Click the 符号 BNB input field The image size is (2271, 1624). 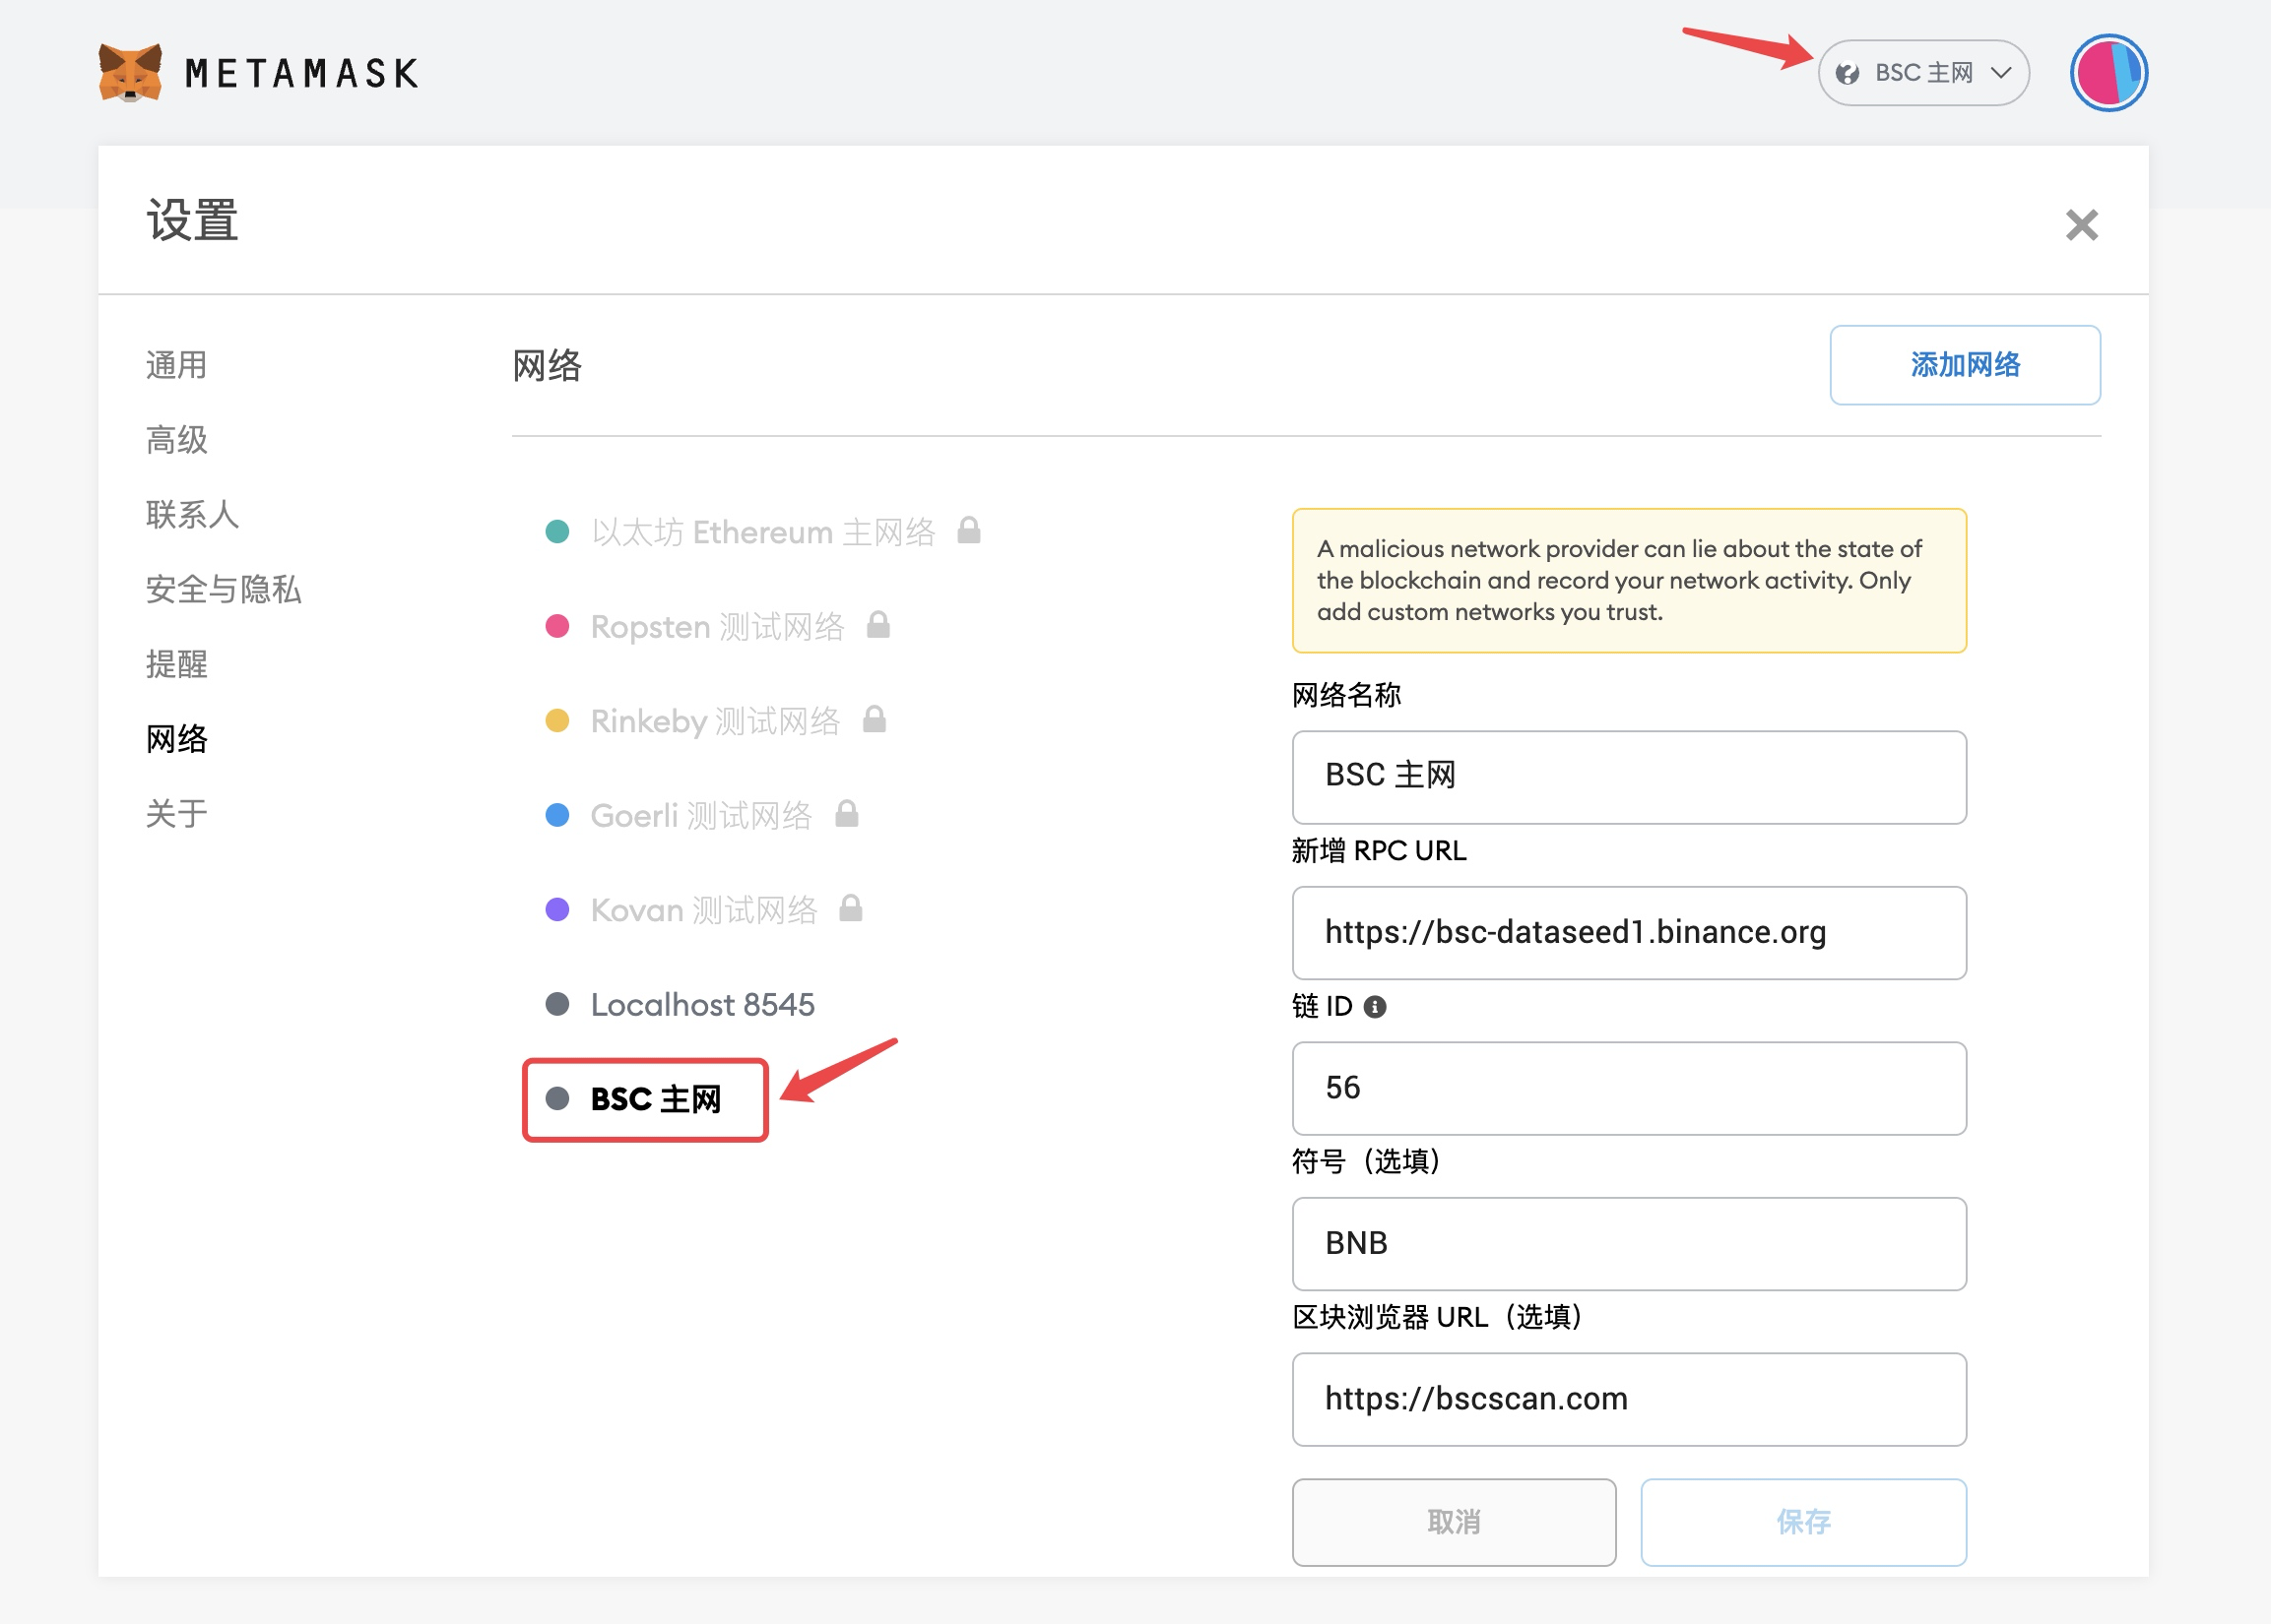[1629, 1244]
